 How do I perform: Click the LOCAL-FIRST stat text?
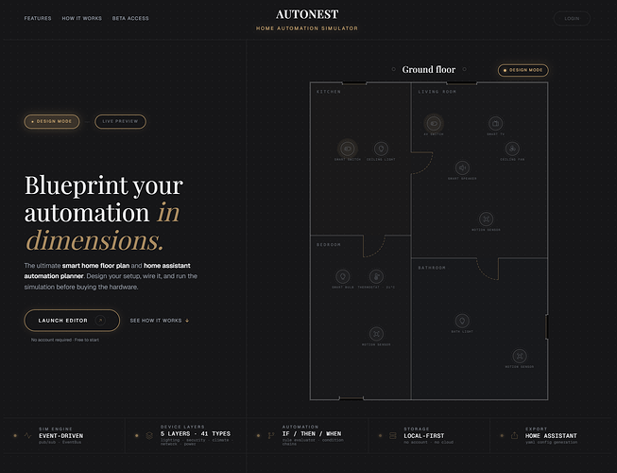coord(424,436)
